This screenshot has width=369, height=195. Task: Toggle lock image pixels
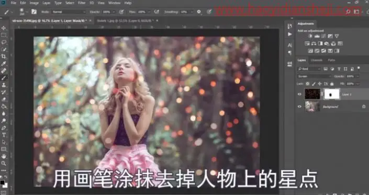(x=314, y=84)
